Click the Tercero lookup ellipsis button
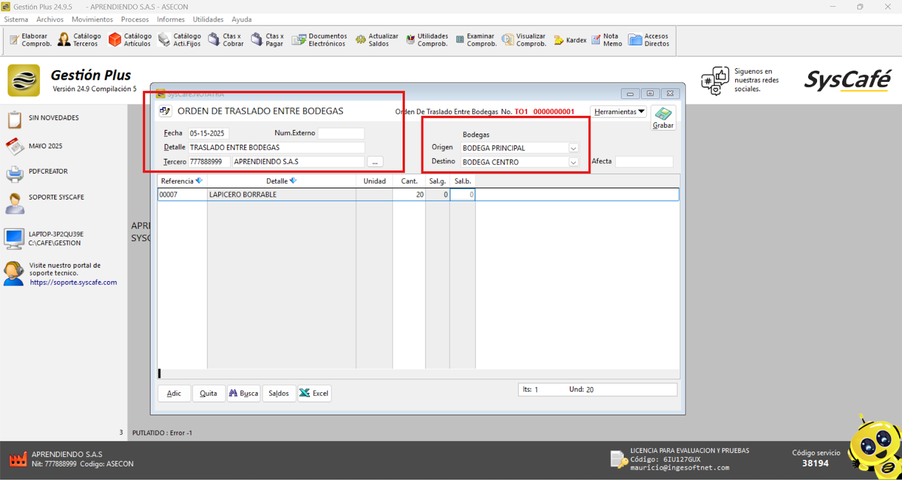Viewport: 902px width, 480px height. tap(375, 162)
